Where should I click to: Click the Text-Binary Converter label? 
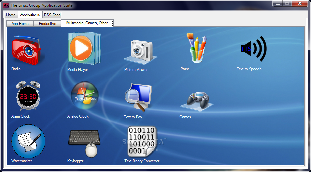coord(142,161)
